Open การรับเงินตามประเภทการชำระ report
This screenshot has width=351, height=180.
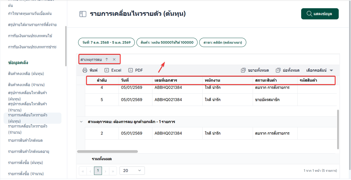click(32, 47)
